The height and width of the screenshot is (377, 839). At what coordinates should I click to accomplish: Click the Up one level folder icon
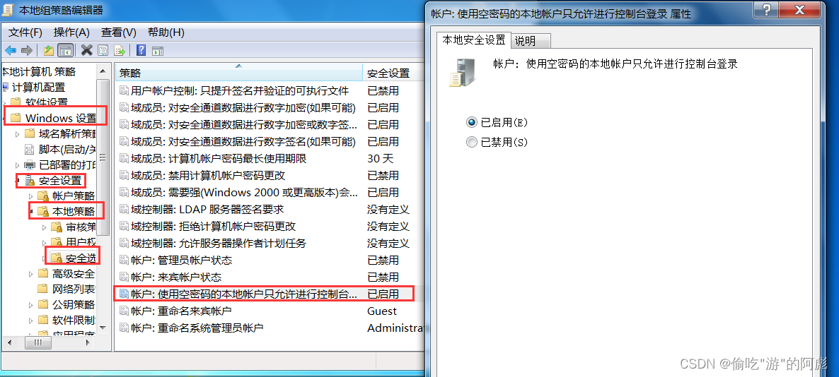click(49, 51)
